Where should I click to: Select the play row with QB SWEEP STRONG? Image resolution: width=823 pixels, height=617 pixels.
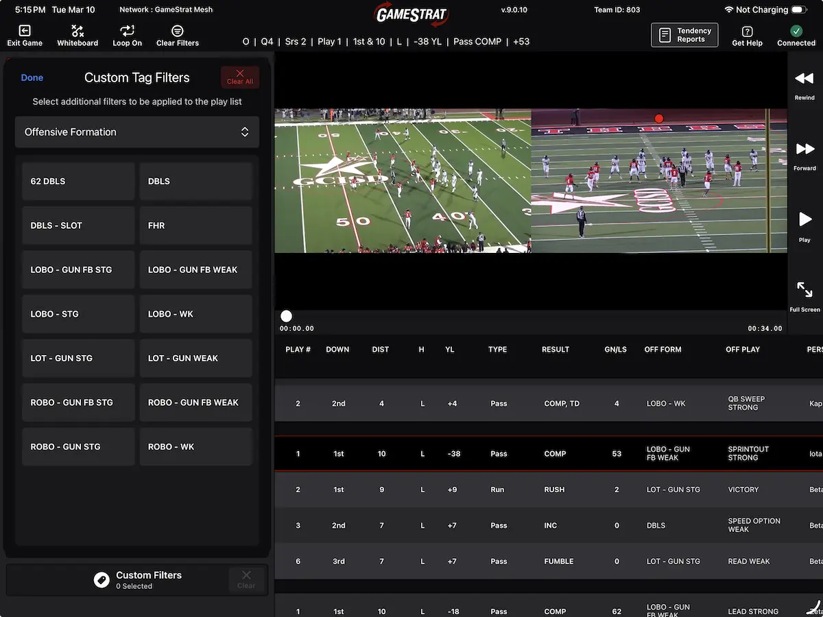click(549, 404)
